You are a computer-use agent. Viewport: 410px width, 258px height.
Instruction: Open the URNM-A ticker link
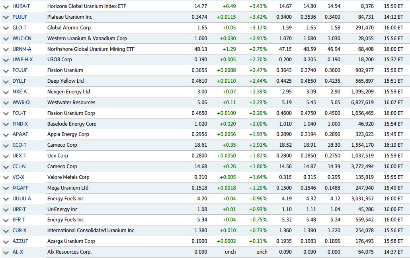[22, 49]
